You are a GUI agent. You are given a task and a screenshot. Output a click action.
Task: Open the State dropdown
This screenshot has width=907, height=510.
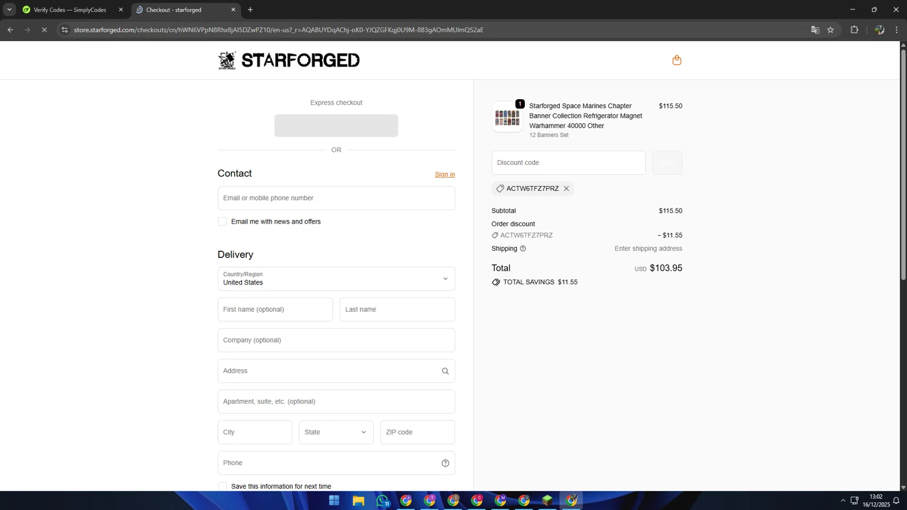[x=336, y=432]
